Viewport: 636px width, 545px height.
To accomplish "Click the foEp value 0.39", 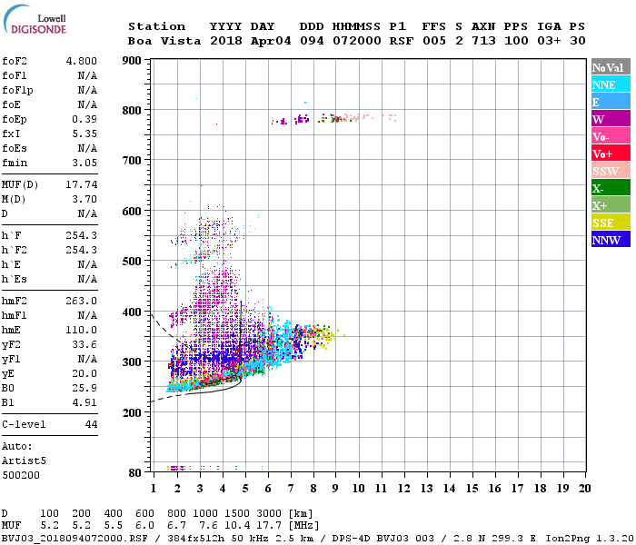I will click(x=84, y=119).
